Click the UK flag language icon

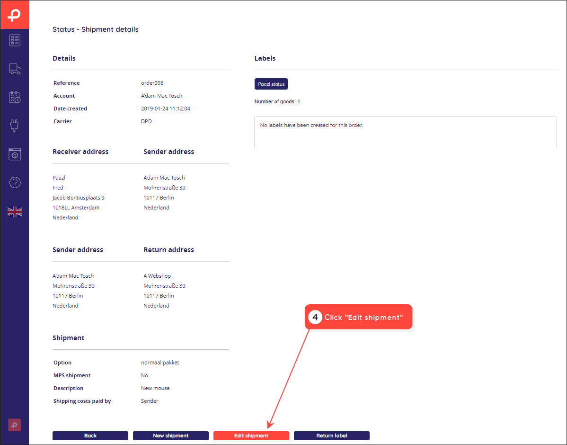click(15, 212)
